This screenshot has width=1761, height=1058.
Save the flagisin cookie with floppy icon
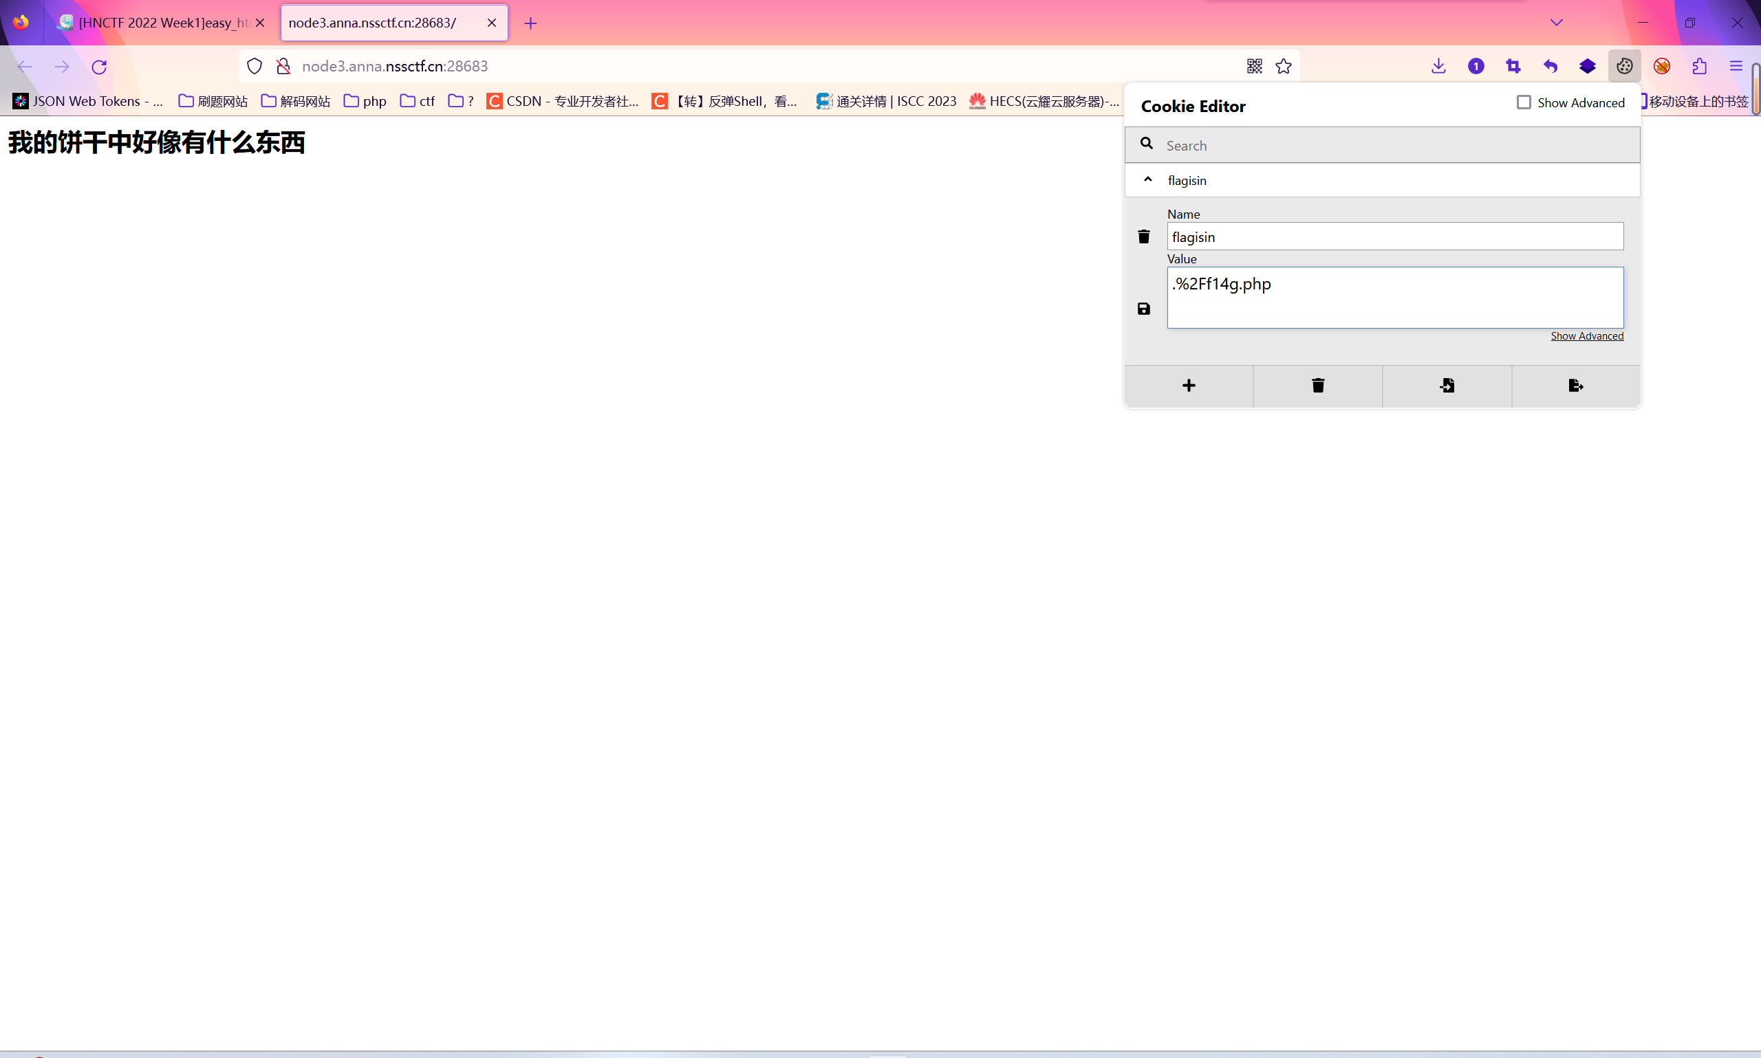1143,309
